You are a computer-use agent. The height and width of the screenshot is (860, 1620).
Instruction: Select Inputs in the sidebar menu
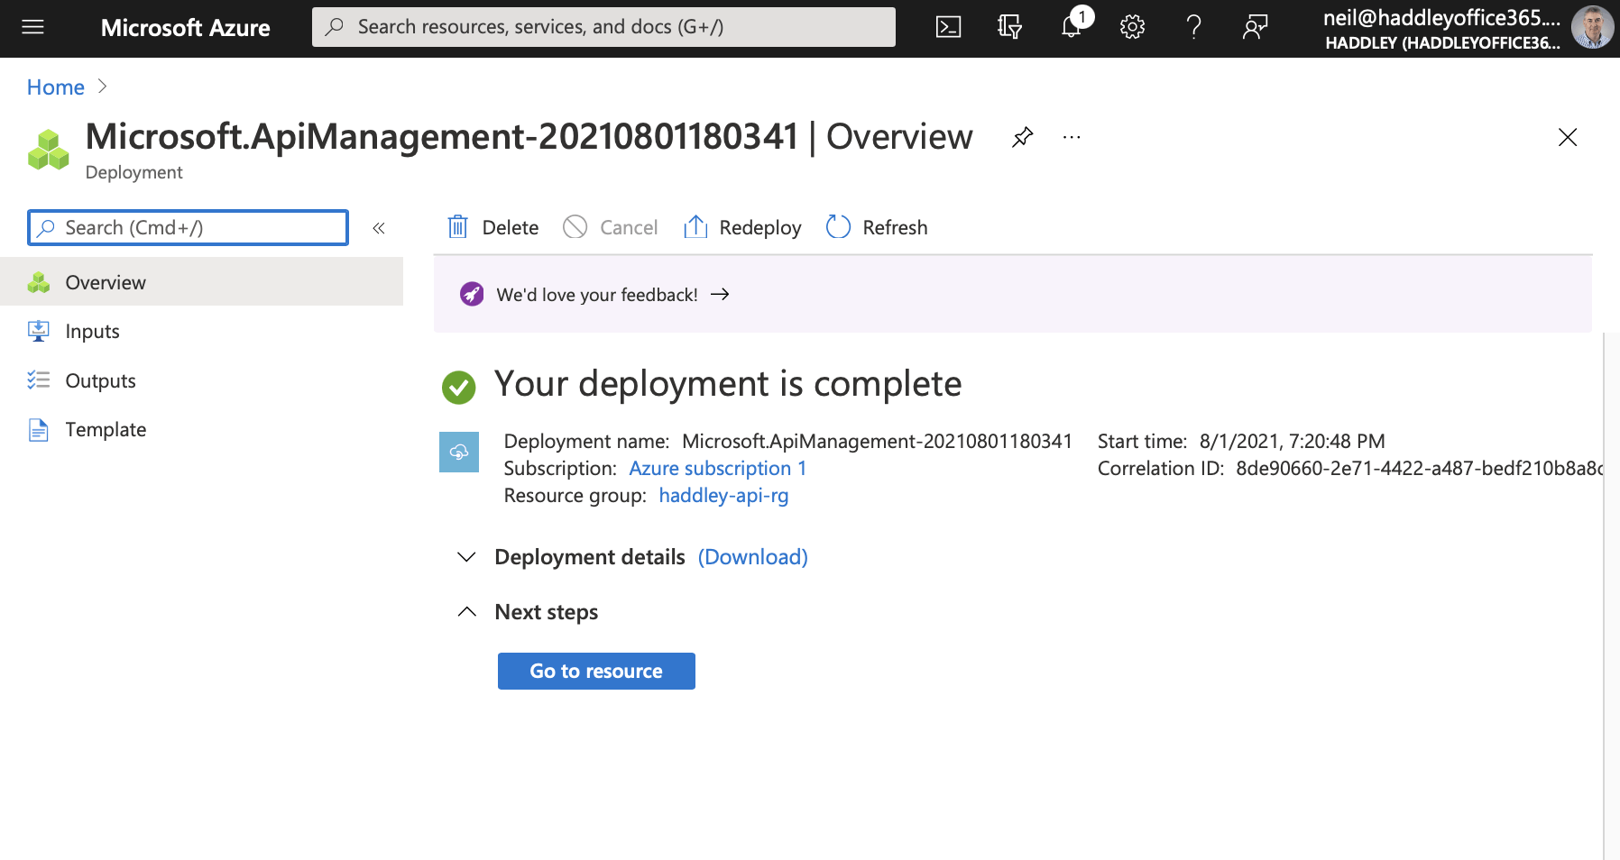[x=92, y=332]
